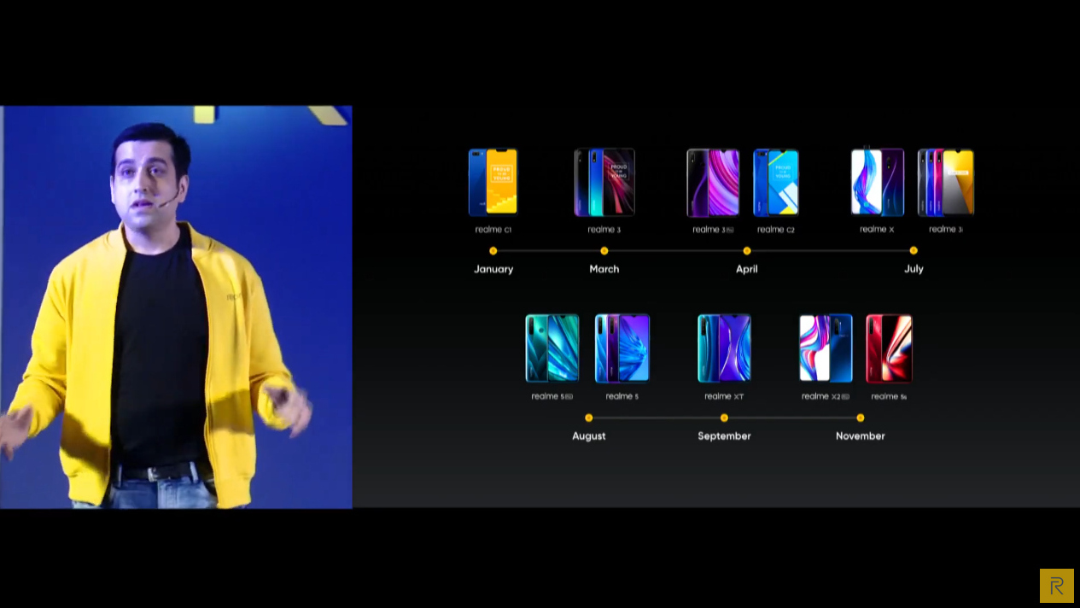
Task: Click the "realme 3i" caption
Action: 946,230
